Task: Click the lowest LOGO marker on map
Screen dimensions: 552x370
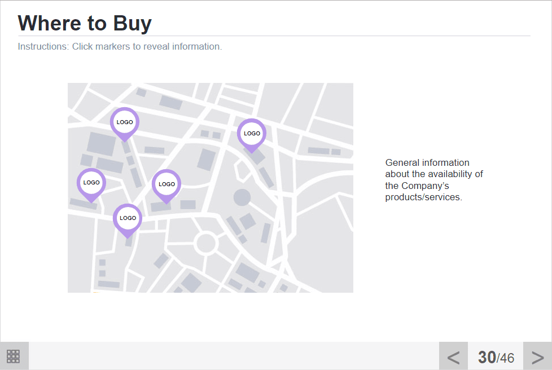Action: point(128,218)
